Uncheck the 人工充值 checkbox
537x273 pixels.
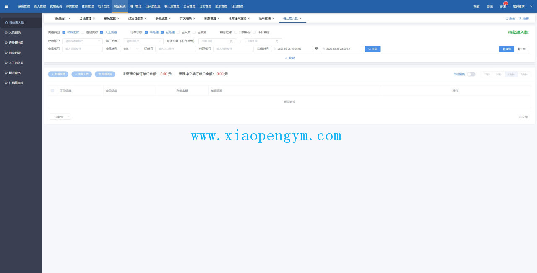point(102,32)
